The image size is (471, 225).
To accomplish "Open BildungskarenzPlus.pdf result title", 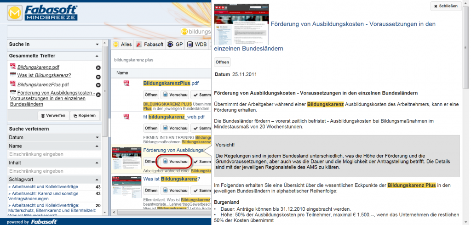I will pos(171,83).
